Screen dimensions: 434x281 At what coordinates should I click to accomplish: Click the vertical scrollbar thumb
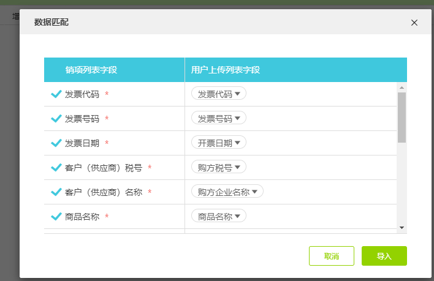click(x=402, y=118)
